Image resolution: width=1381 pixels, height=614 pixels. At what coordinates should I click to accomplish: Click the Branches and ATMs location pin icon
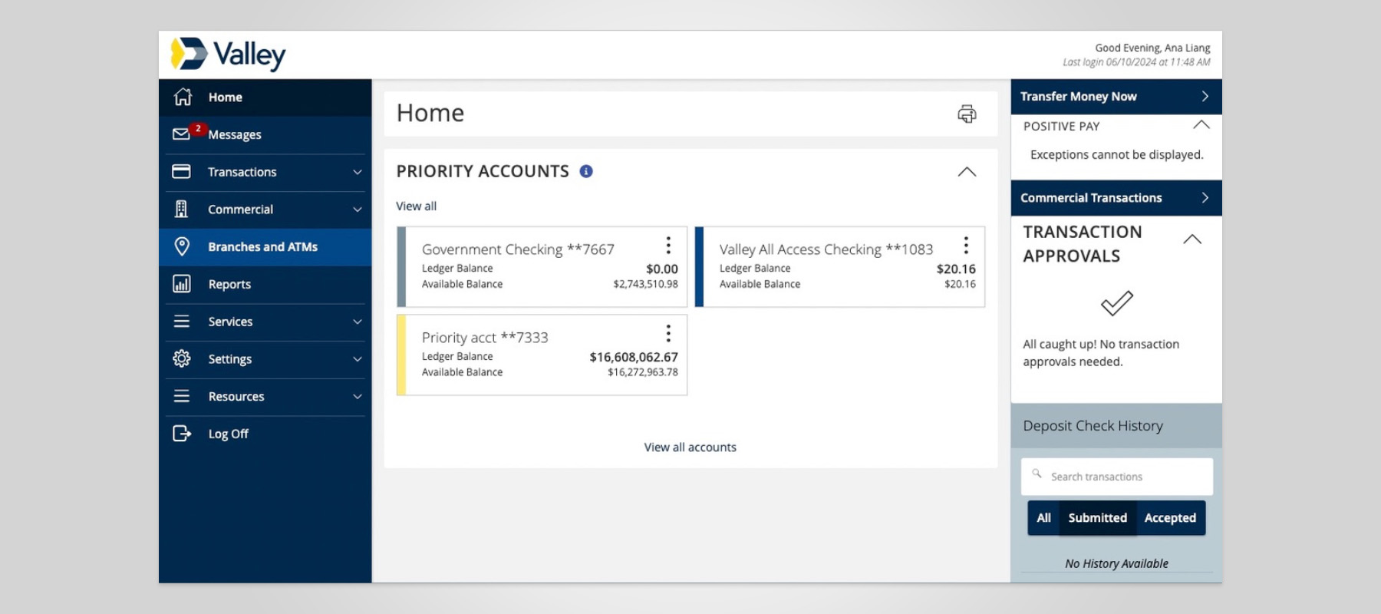tap(182, 246)
